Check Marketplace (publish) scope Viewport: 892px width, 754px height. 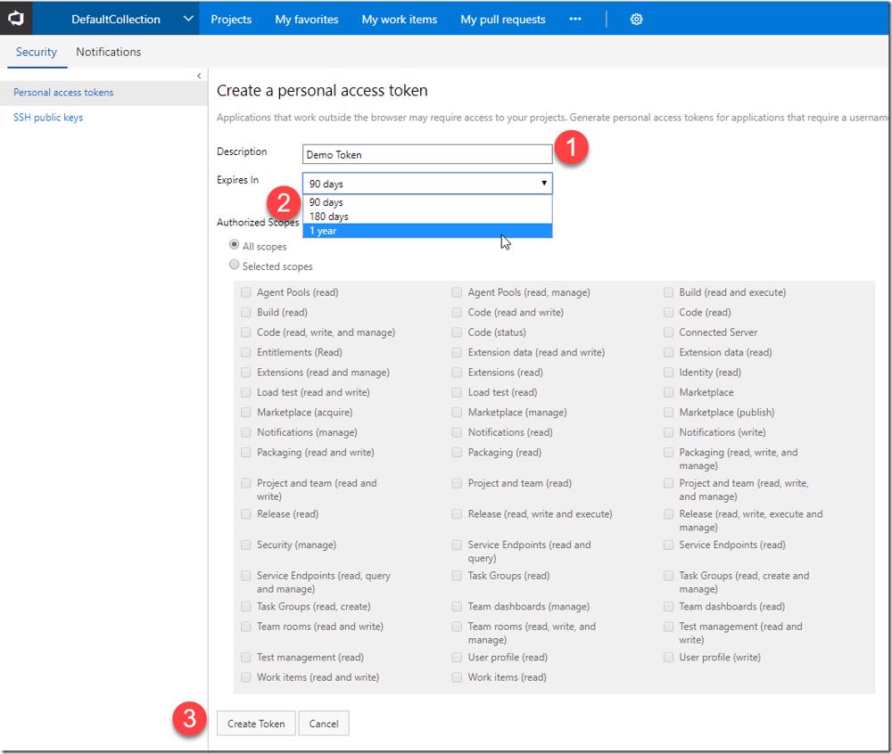(668, 413)
